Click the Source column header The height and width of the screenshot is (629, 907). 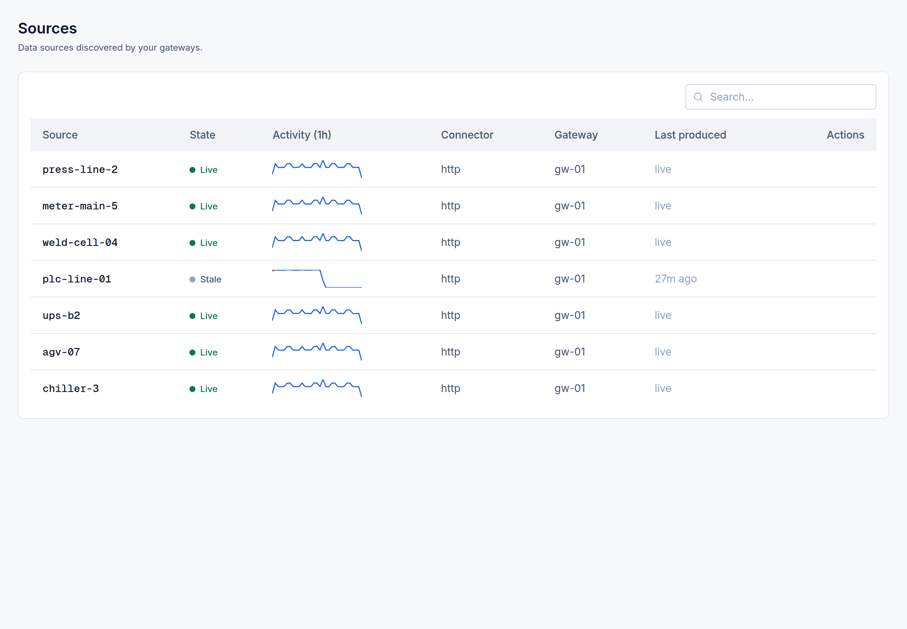click(x=60, y=135)
